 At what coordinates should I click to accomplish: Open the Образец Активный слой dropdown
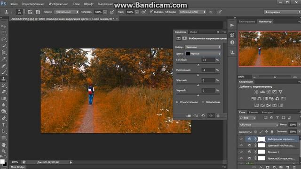[192, 12]
